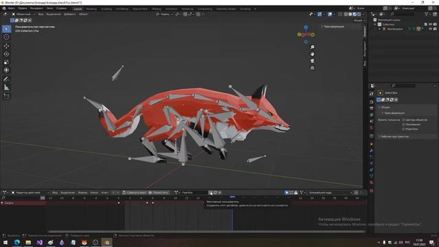Open the Object properties tab icon
Viewport: 439px width, 247px height.
372,144
